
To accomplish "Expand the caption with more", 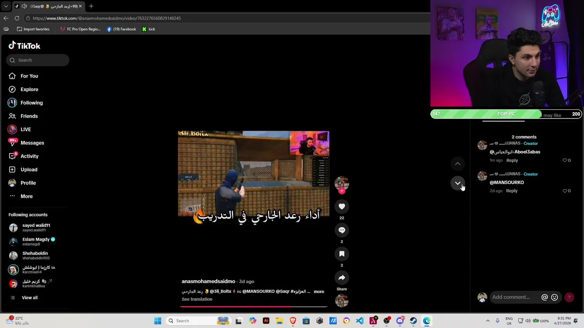I will [319, 292].
